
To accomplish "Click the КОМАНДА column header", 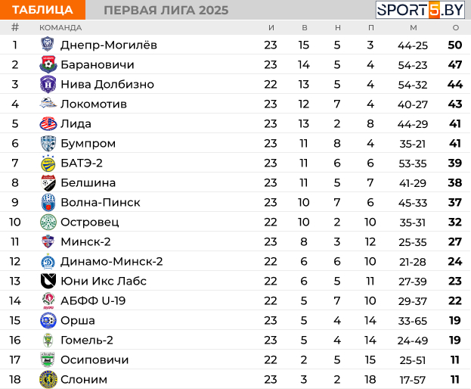I will point(60,28).
